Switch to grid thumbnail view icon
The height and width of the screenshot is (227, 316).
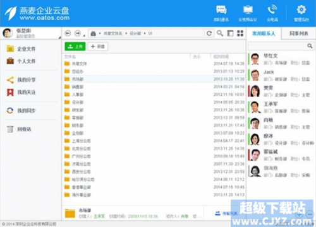pyautogui.click(x=240, y=33)
